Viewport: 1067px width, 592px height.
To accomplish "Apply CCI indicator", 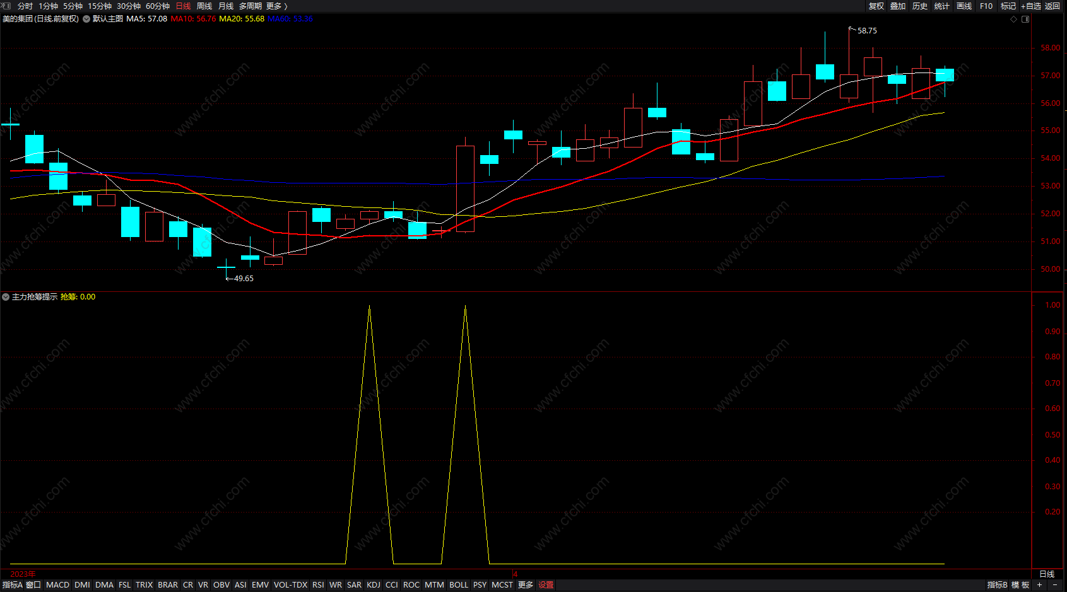I will (392, 585).
